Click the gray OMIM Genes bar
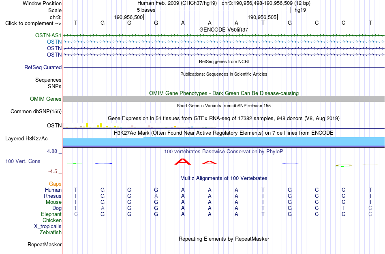Image resolution: width=385 pixels, height=254 pixels. click(x=224, y=99)
